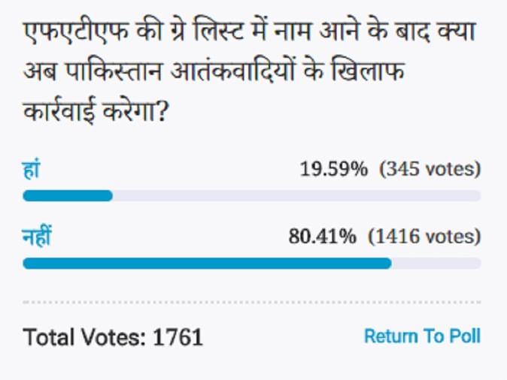This screenshot has width=507, height=380.
Task: Click the filled part of हां progress bar
Action: (68, 196)
